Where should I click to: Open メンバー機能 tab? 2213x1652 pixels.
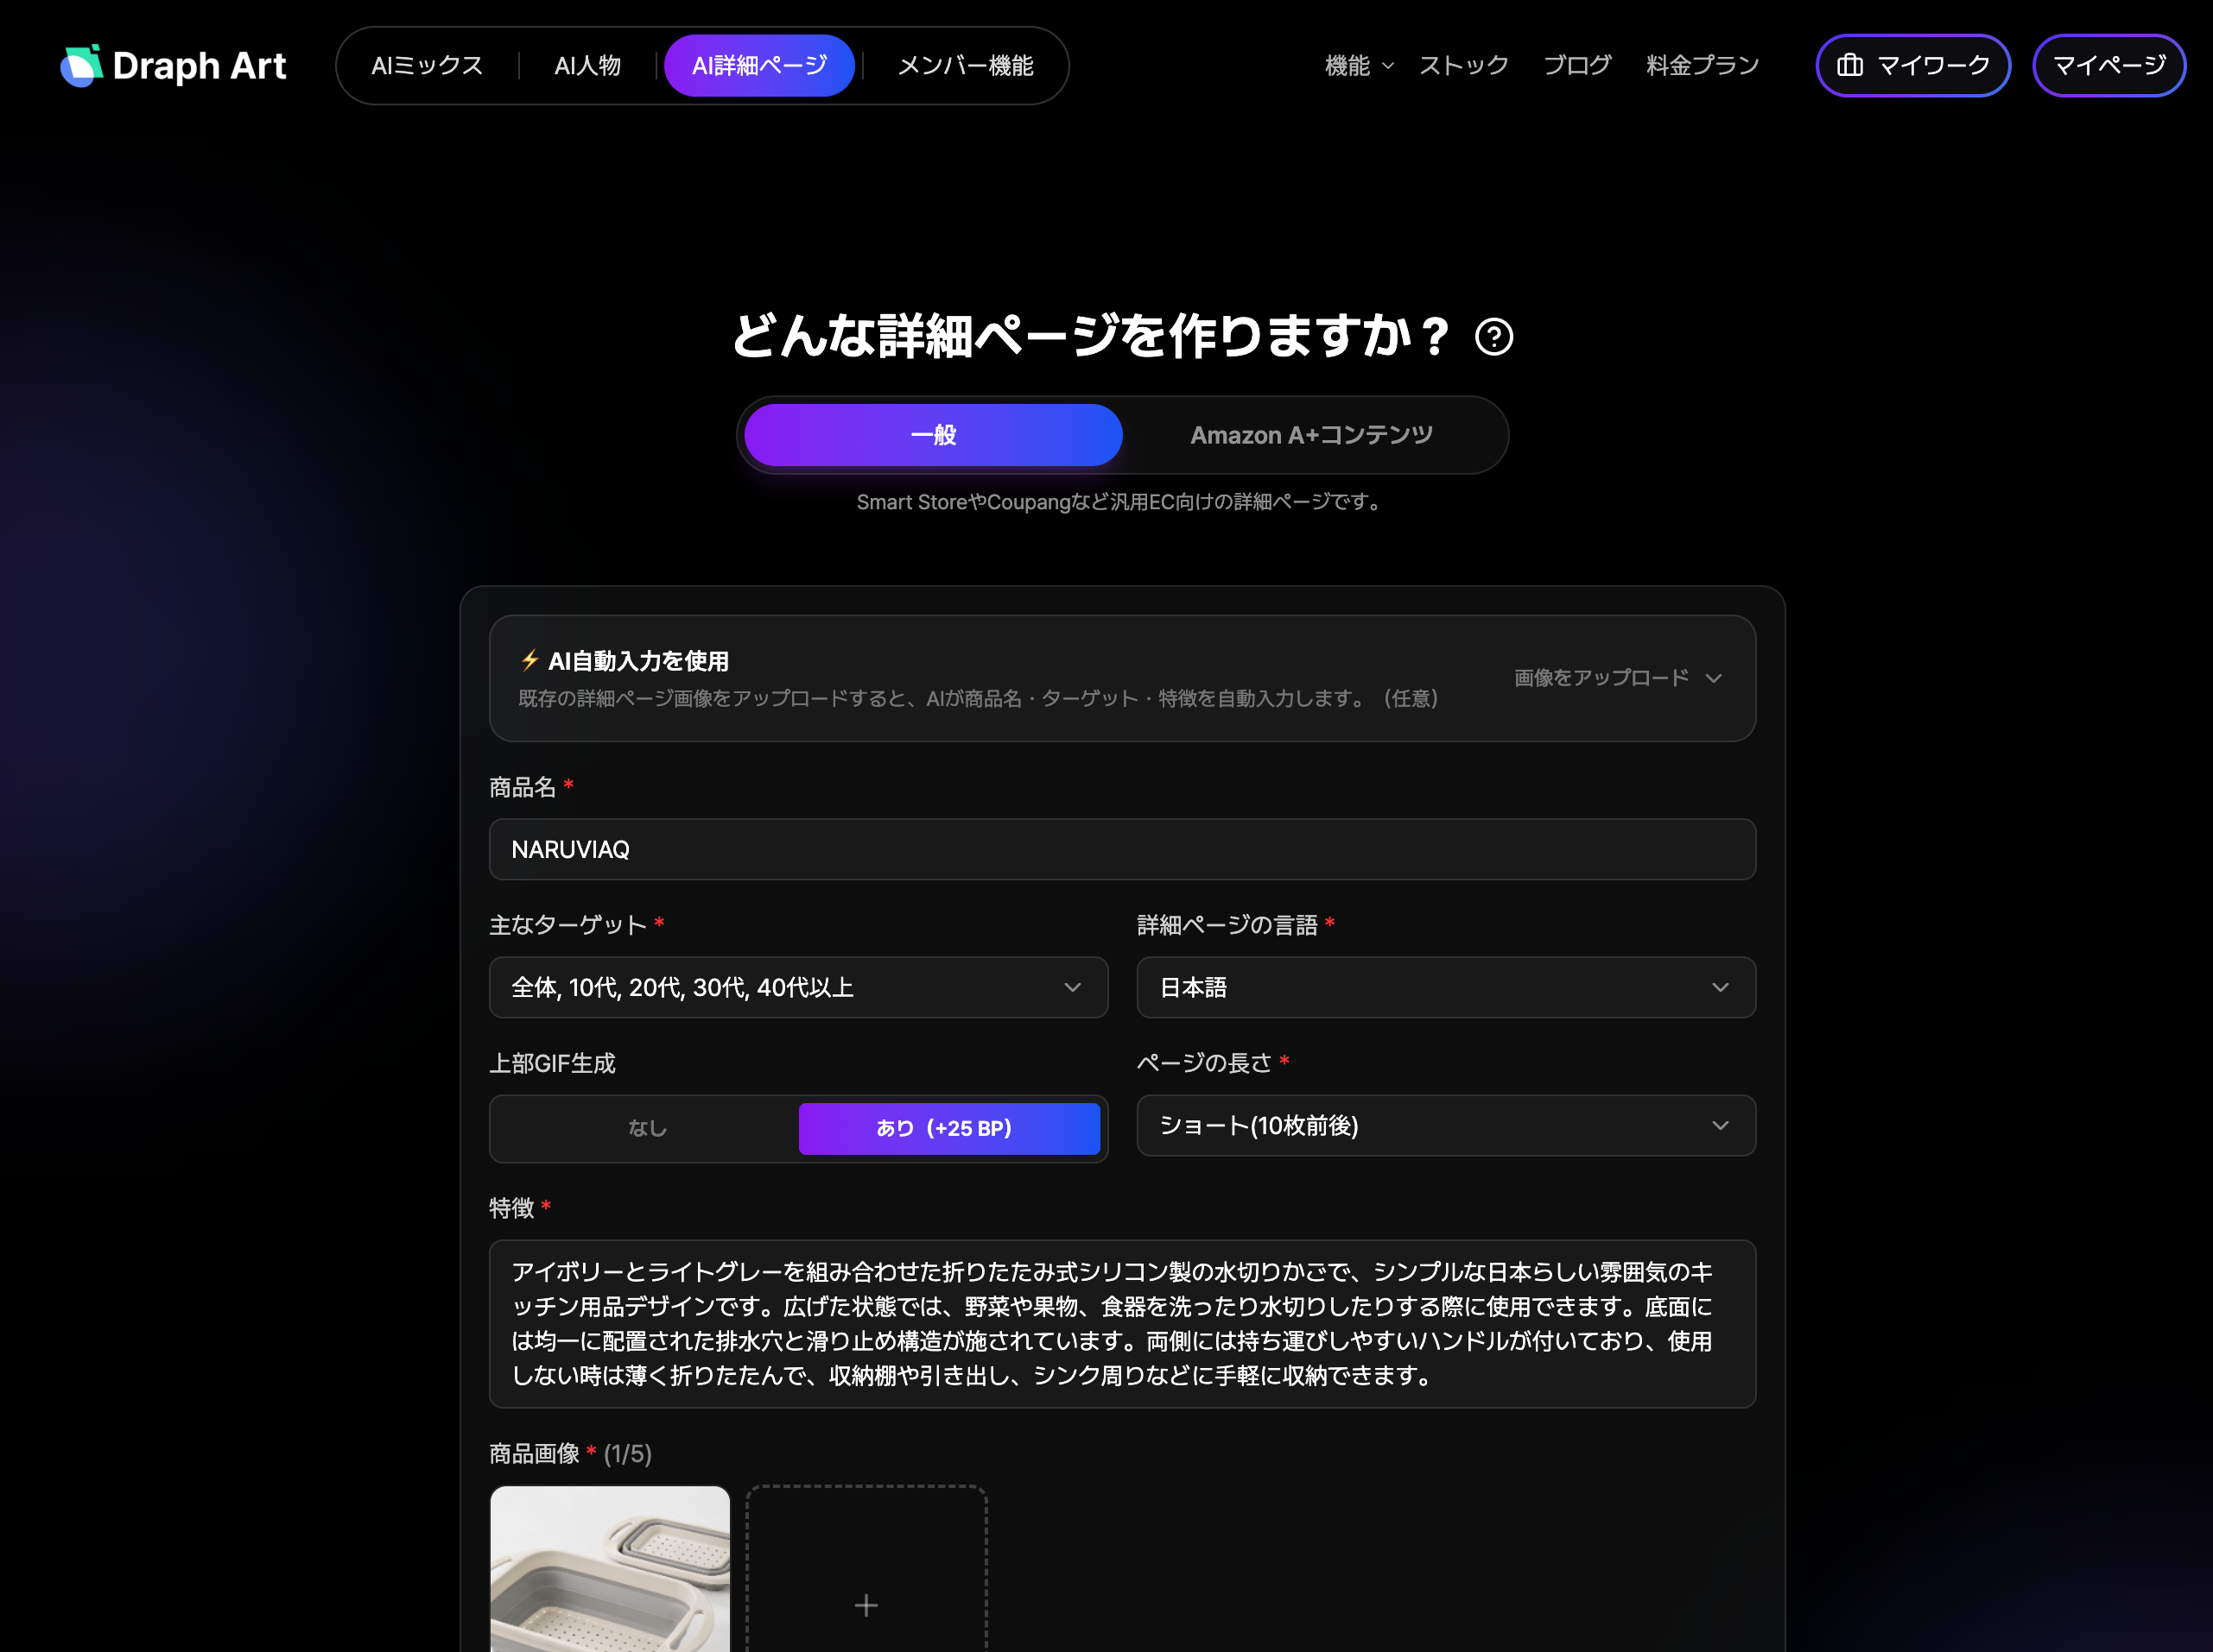click(x=966, y=66)
